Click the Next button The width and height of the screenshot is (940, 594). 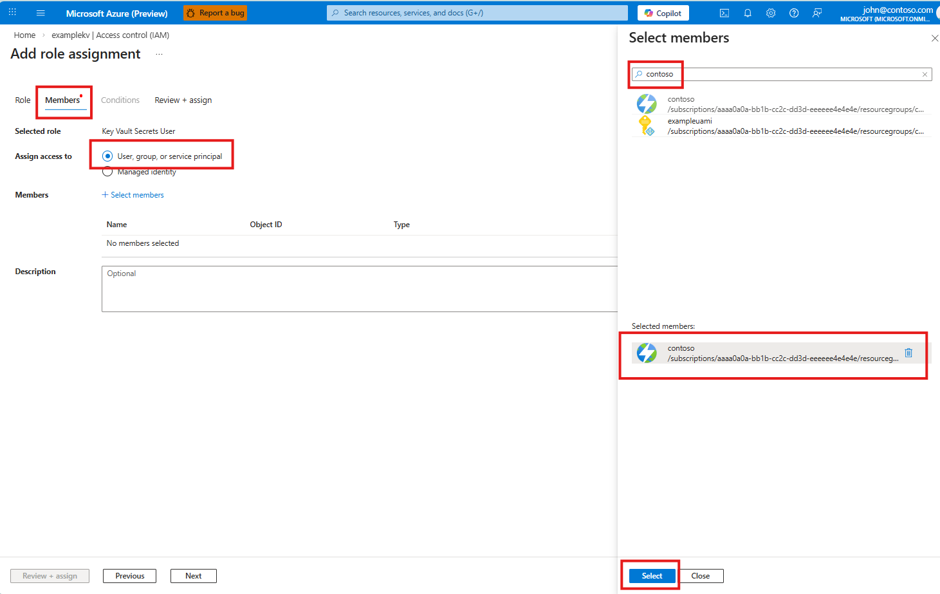(193, 576)
